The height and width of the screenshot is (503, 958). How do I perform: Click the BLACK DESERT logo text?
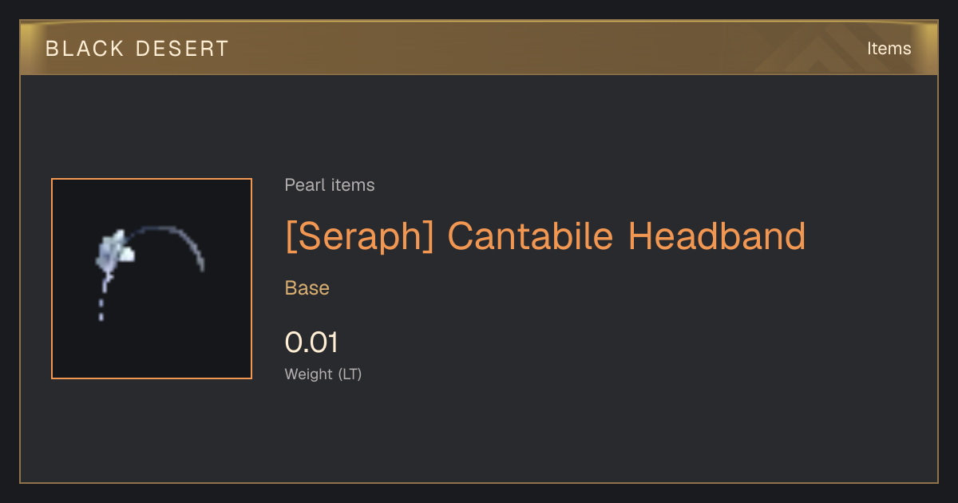click(137, 49)
